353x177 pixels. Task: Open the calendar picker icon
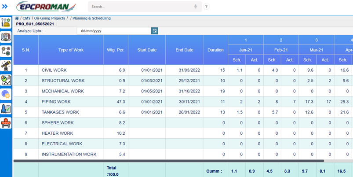154,31
